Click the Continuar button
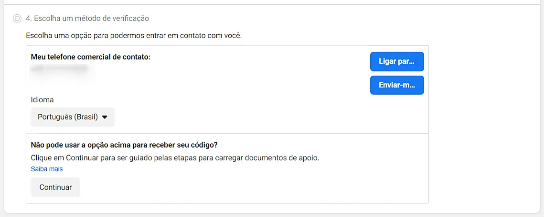Viewport: 544px width, 217px height. [x=55, y=187]
